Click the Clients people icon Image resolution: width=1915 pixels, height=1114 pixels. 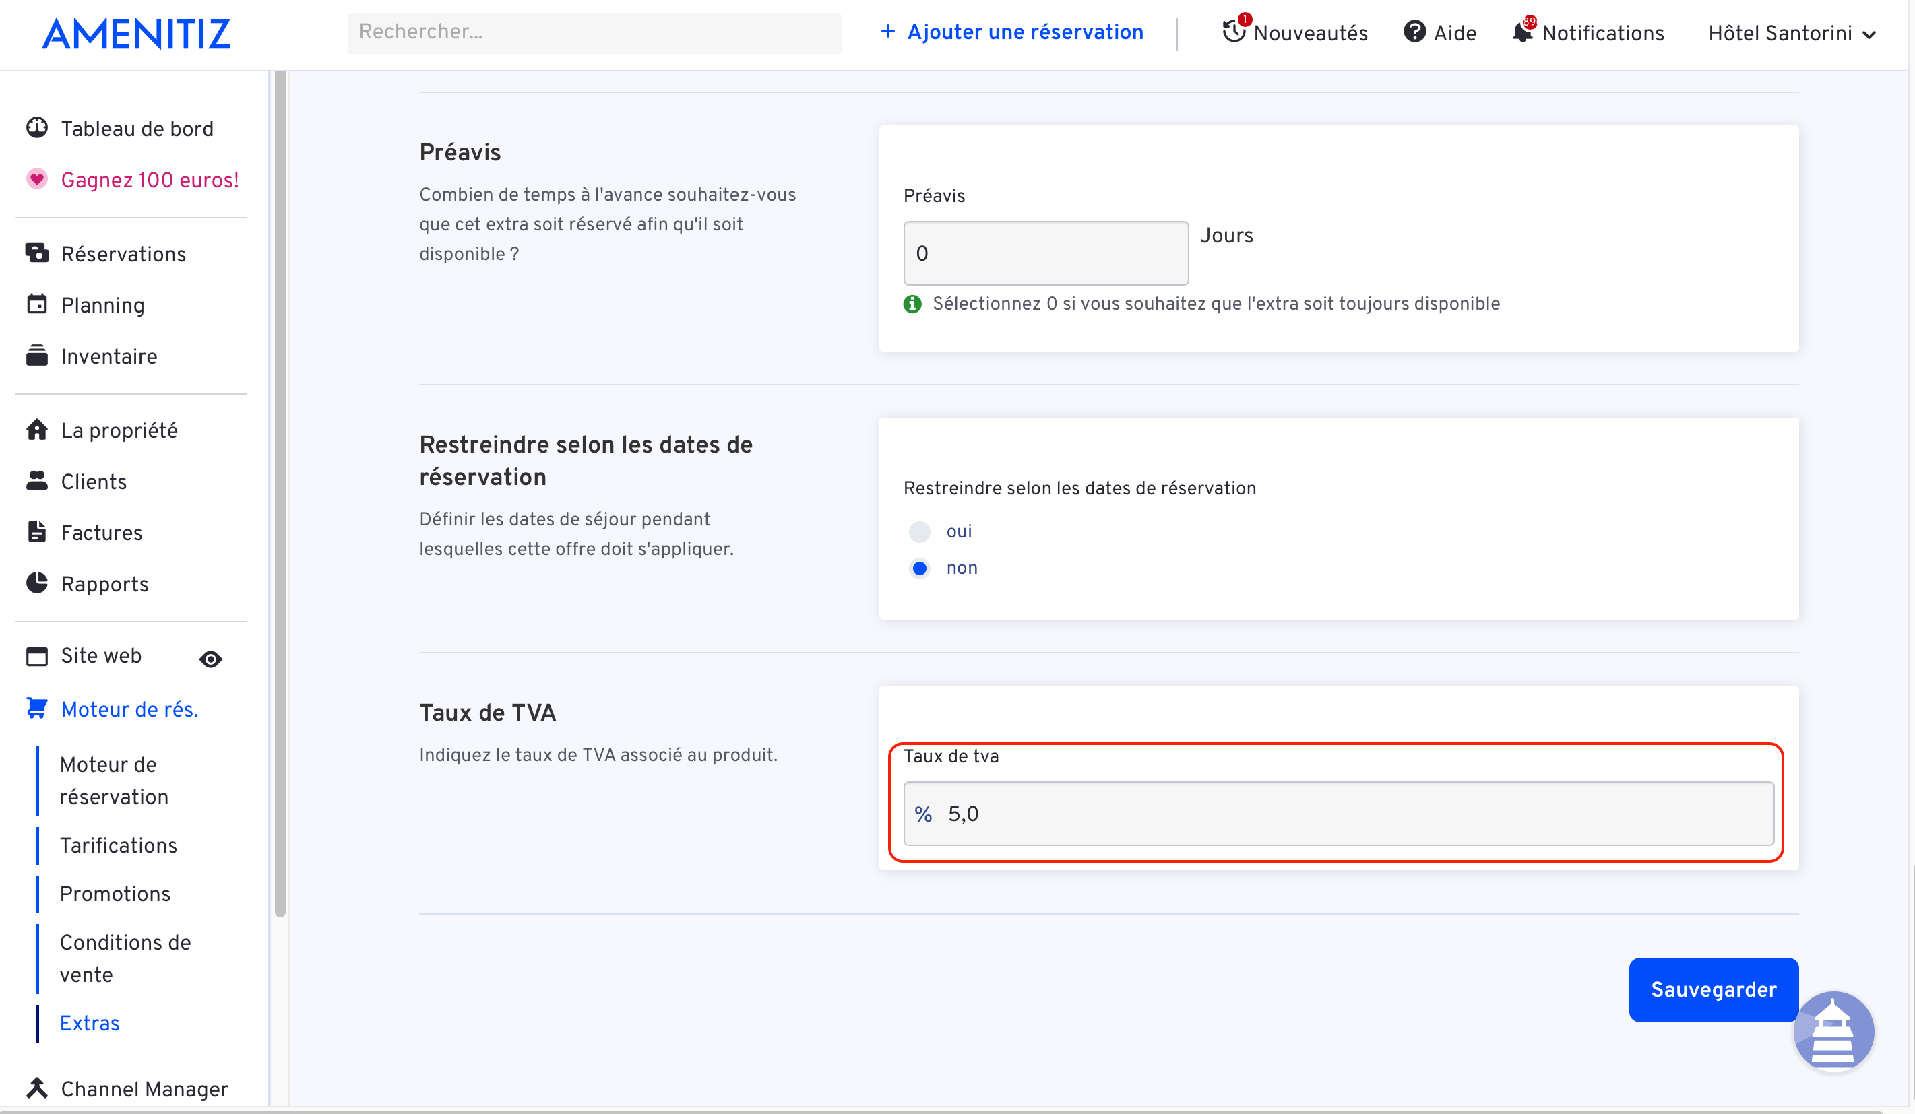[x=36, y=481]
